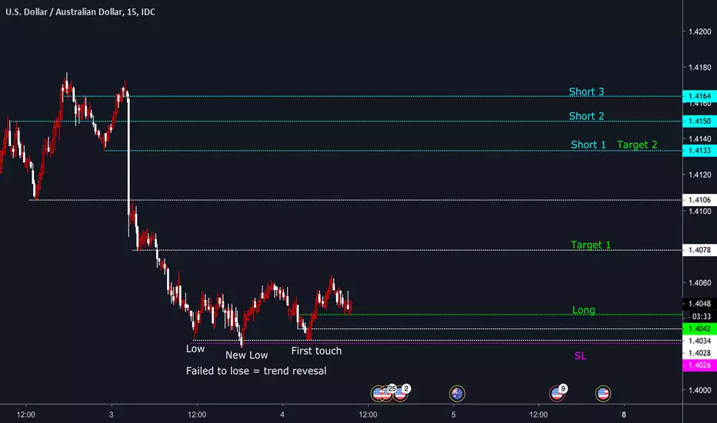Select the 'Low' text annotation

195,349
